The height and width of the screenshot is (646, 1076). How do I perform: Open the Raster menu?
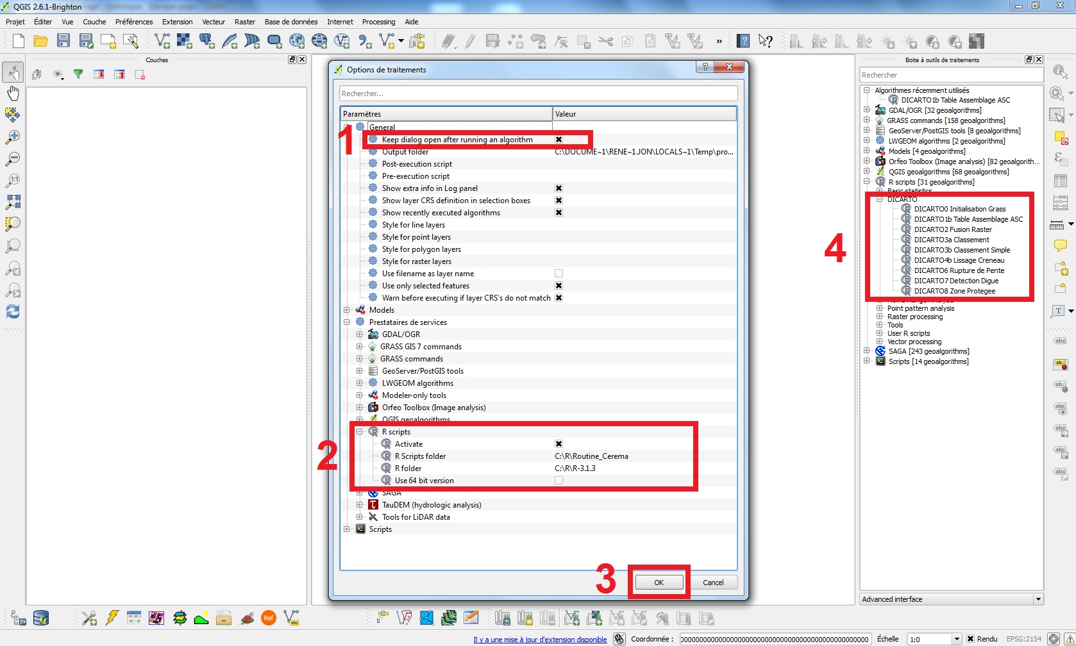coord(245,22)
